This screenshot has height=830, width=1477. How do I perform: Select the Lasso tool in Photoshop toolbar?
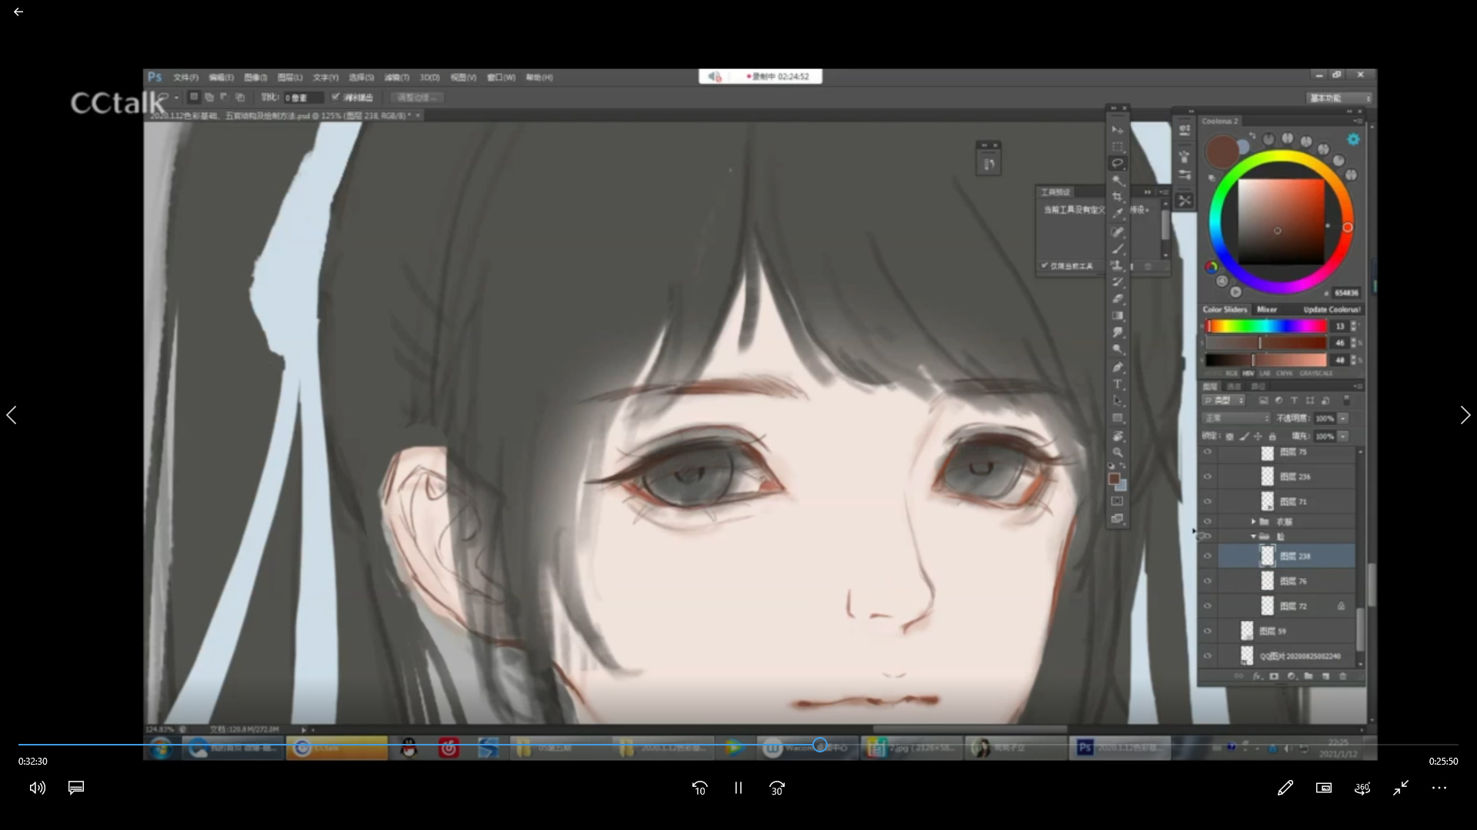tap(1118, 163)
